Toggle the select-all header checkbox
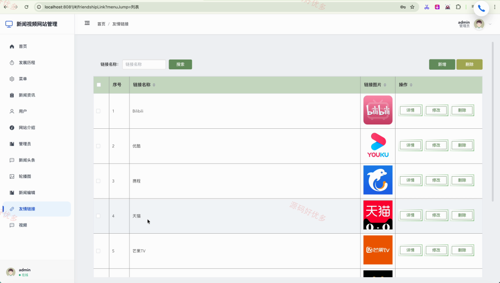 pos(99,85)
